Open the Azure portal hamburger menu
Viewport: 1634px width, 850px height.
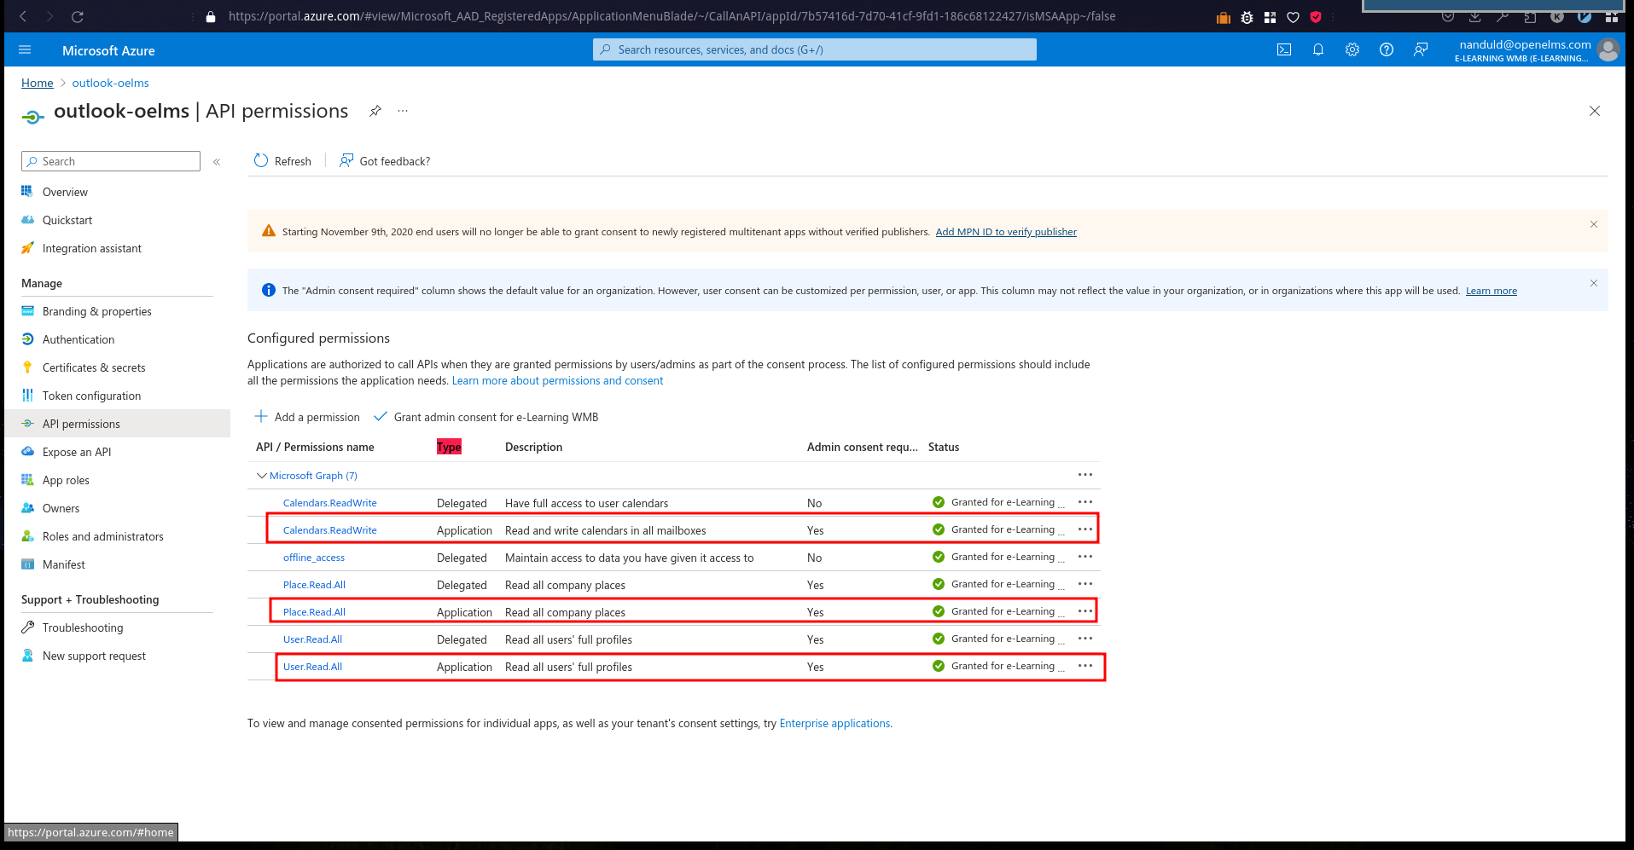coord(25,50)
